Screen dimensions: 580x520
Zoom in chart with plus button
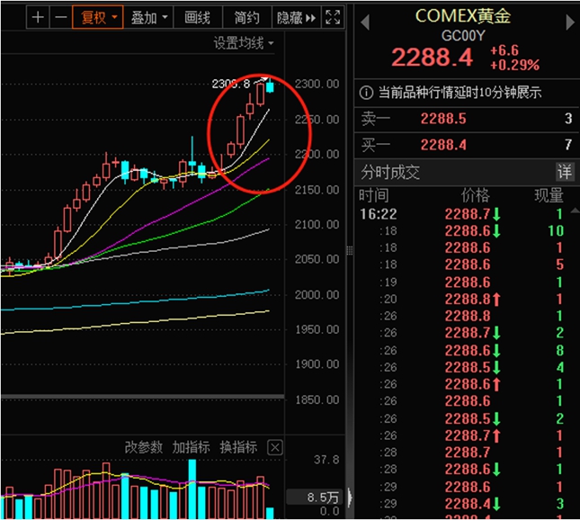click(38, 17)
